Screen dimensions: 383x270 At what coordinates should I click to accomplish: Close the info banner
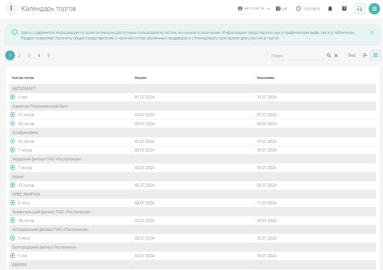pyautogui.click(x=372, y=33)
